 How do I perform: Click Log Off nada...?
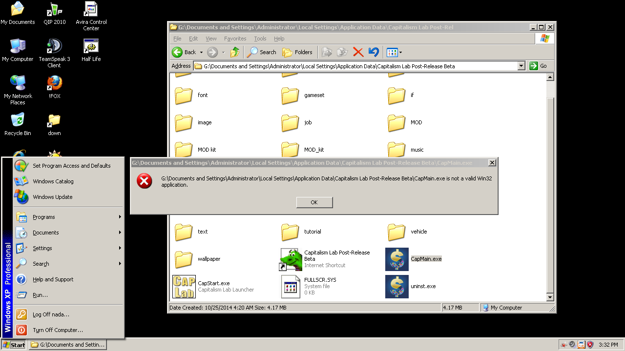[68, 314]
